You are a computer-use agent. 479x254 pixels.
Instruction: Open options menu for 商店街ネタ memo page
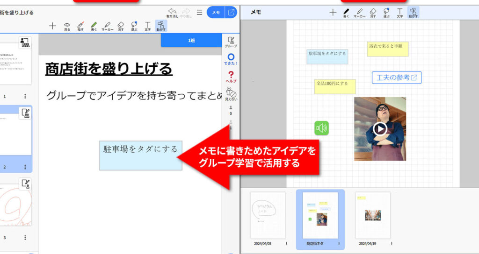click(338, 244)
